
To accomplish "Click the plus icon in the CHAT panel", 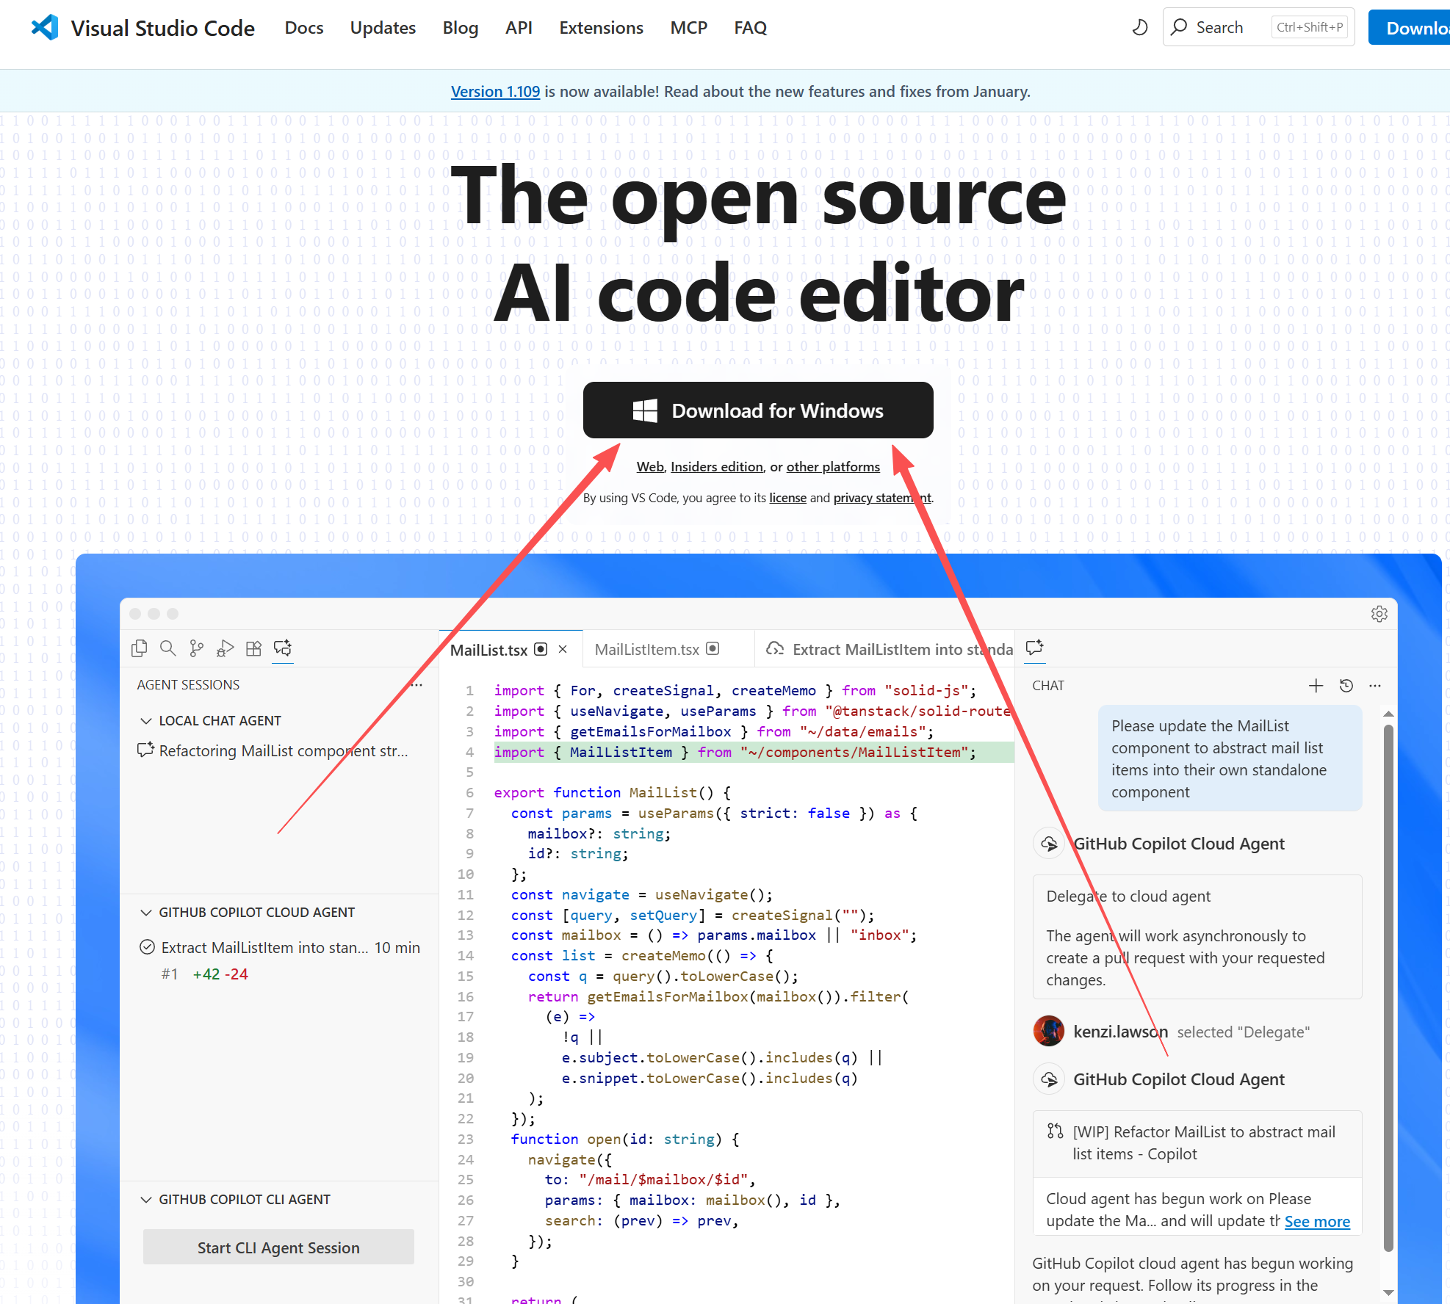I will point(1316,686).
